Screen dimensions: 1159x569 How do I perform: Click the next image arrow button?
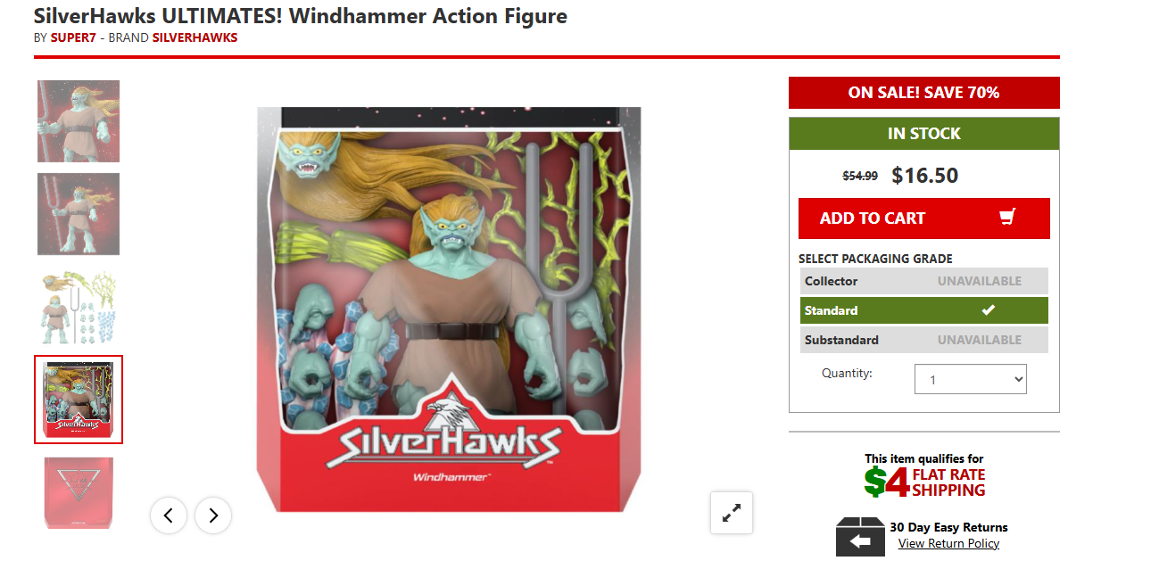click(x=213, y=515)
